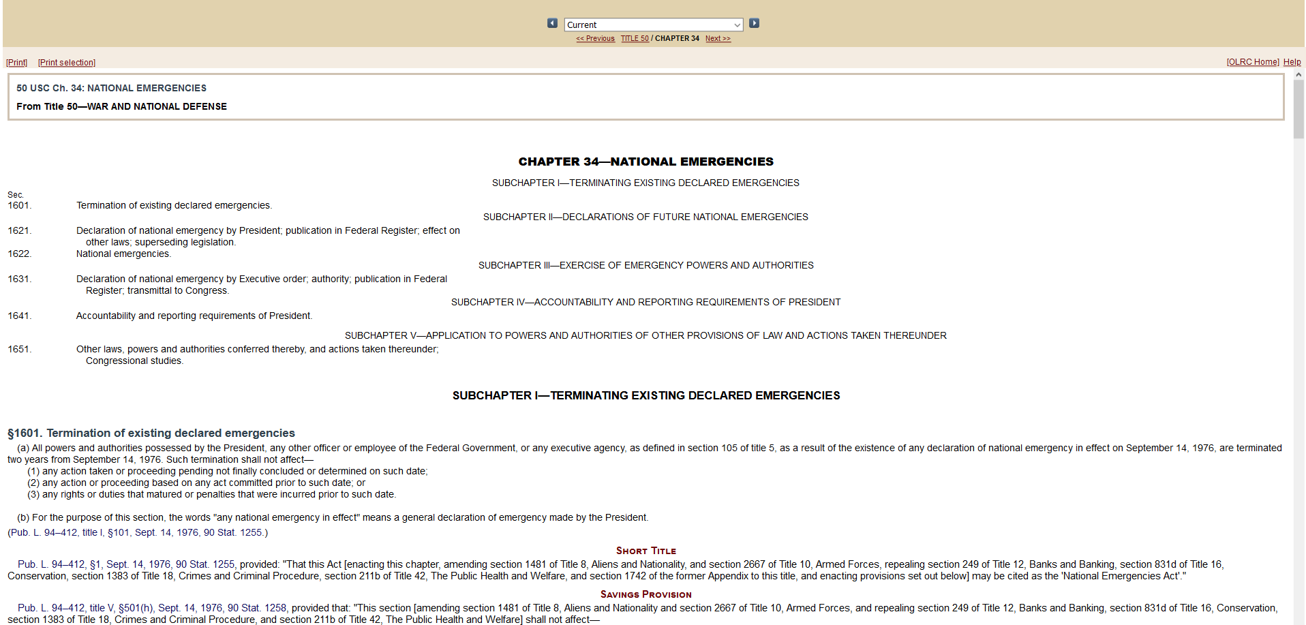Screen dimensions: 1306x625
Task: Go to the << Previous chapter link
Action: (595, 39)
